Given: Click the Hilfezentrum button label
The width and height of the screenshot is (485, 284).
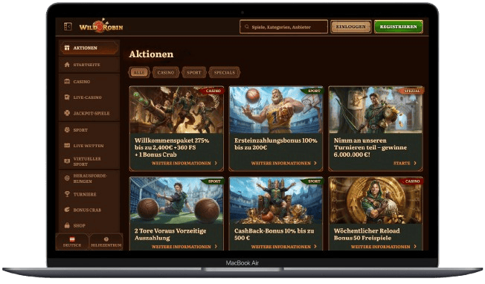Looking at the screenshot, I should point(106,245).
